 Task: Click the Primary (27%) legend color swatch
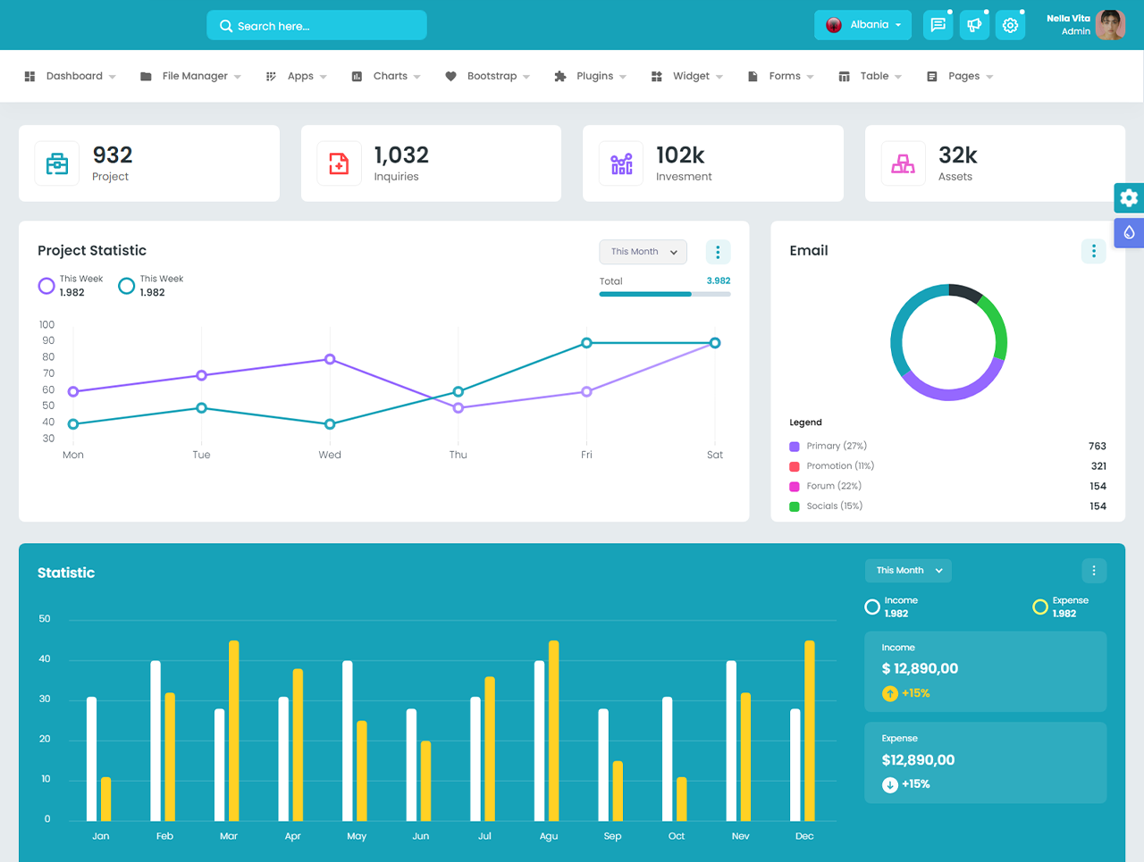click(x=795, y=447)
